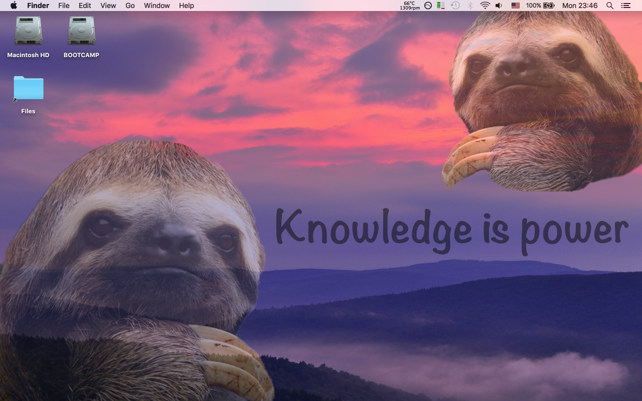Screen dimensions: 642x401
Task: Select the Macintosh HD drive icon
Action: pyautogui.click(x=29, y=32)
